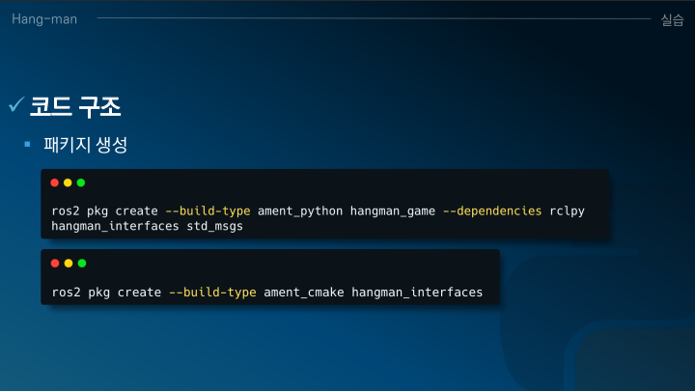Screen dimensions: 695x391
Task: Click the '코드 구조' heading
Action: [75, 107]
